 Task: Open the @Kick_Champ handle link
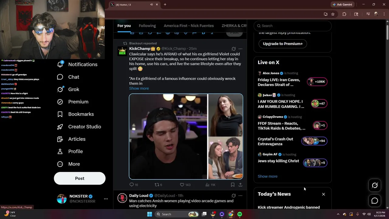[174, 49]
